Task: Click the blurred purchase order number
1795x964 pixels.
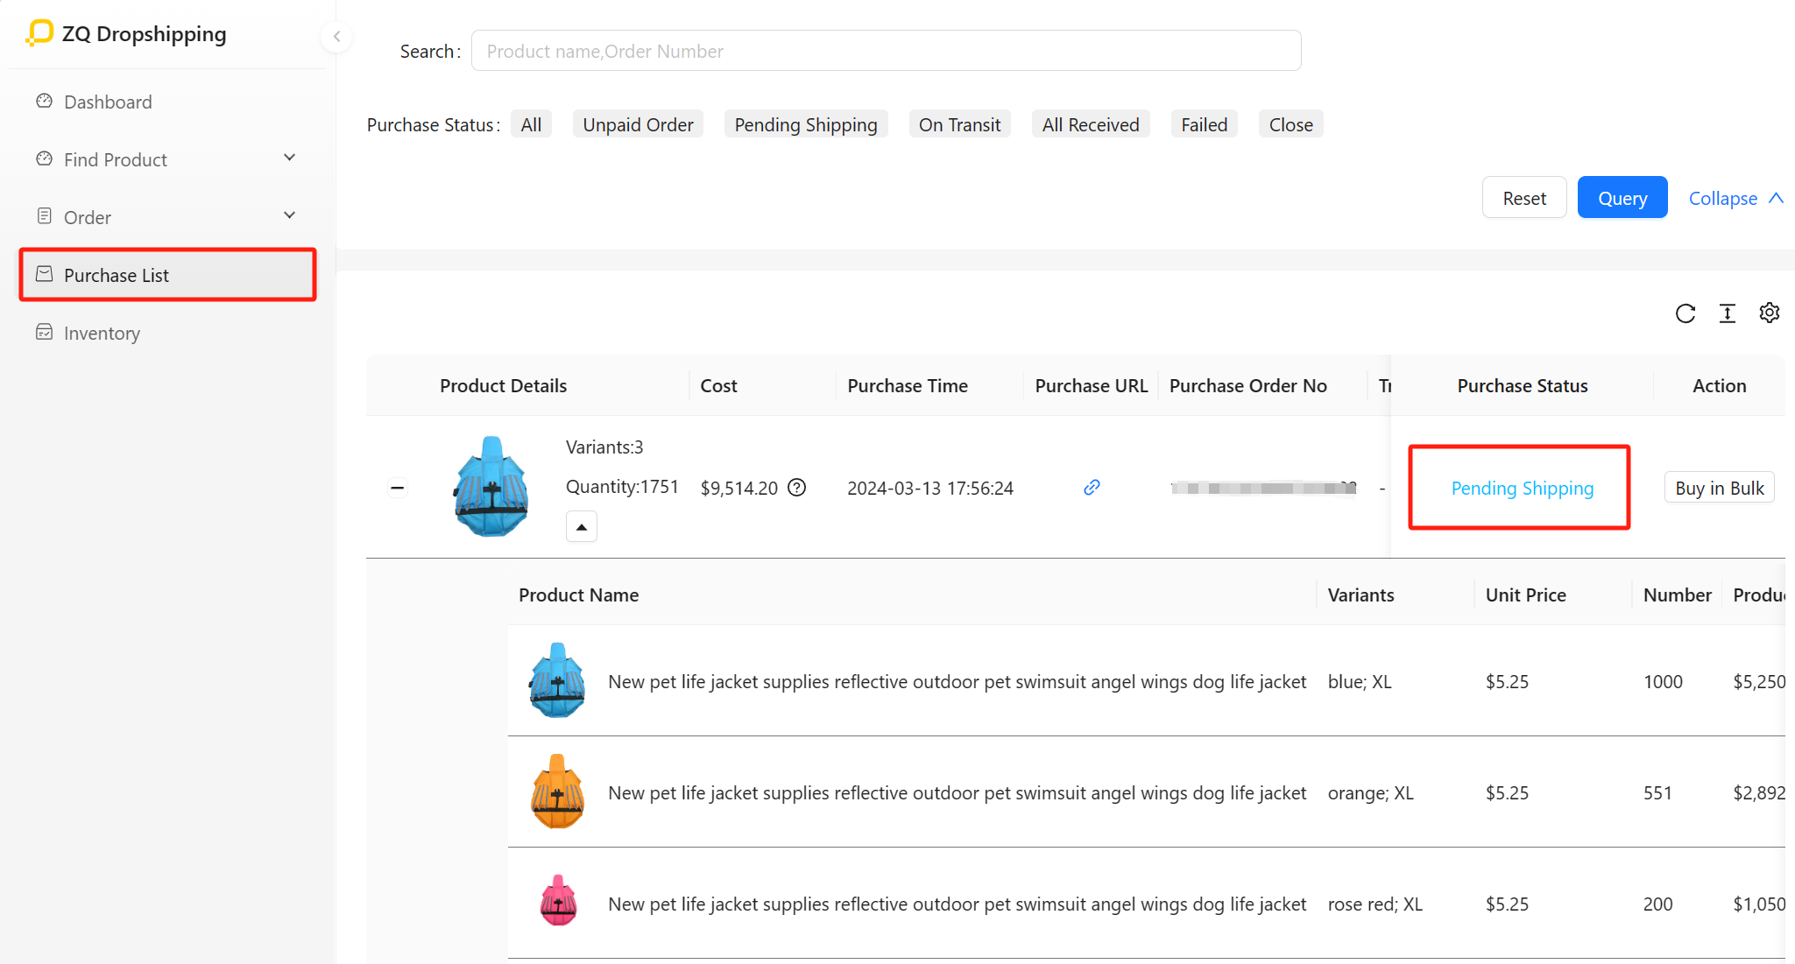Action: pyautogui.click(x=1263, y=488)
